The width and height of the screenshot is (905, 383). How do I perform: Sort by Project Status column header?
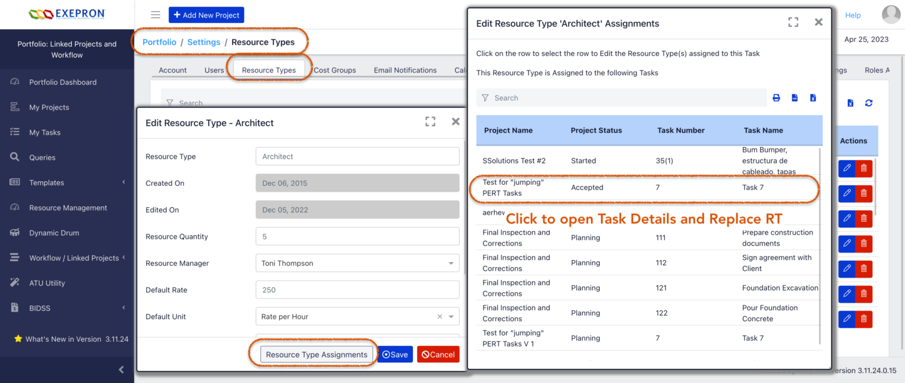tap(596, 130)
